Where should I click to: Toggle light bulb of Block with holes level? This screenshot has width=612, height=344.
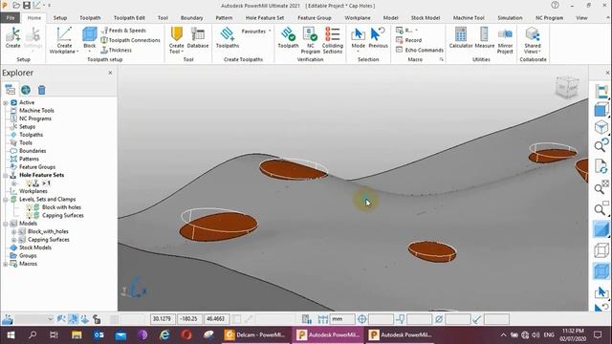tap(29, 207)
